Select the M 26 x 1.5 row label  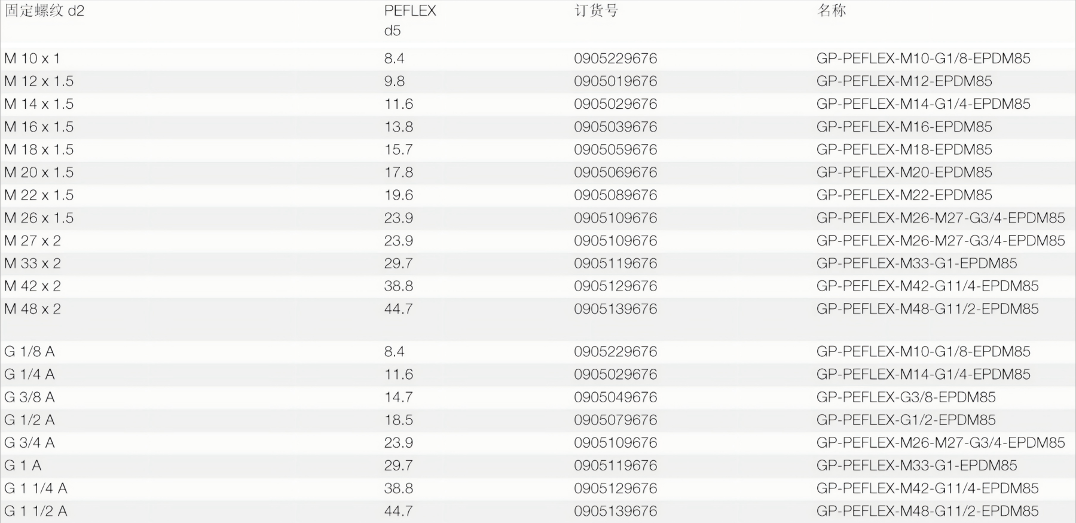pos(39,218)
